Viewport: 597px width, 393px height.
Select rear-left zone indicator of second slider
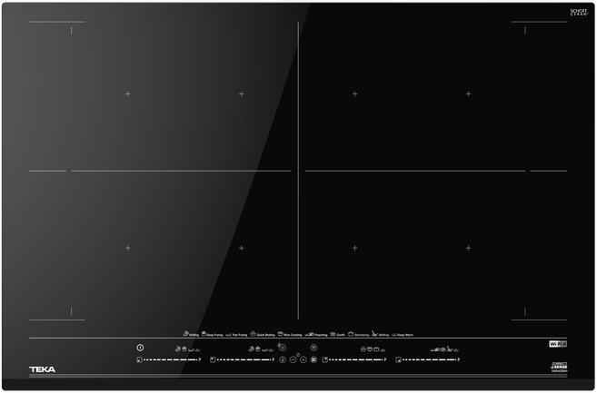213,359
